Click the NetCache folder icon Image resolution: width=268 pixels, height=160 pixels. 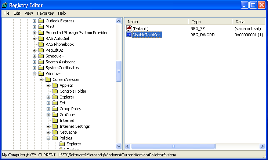[55, 132]
